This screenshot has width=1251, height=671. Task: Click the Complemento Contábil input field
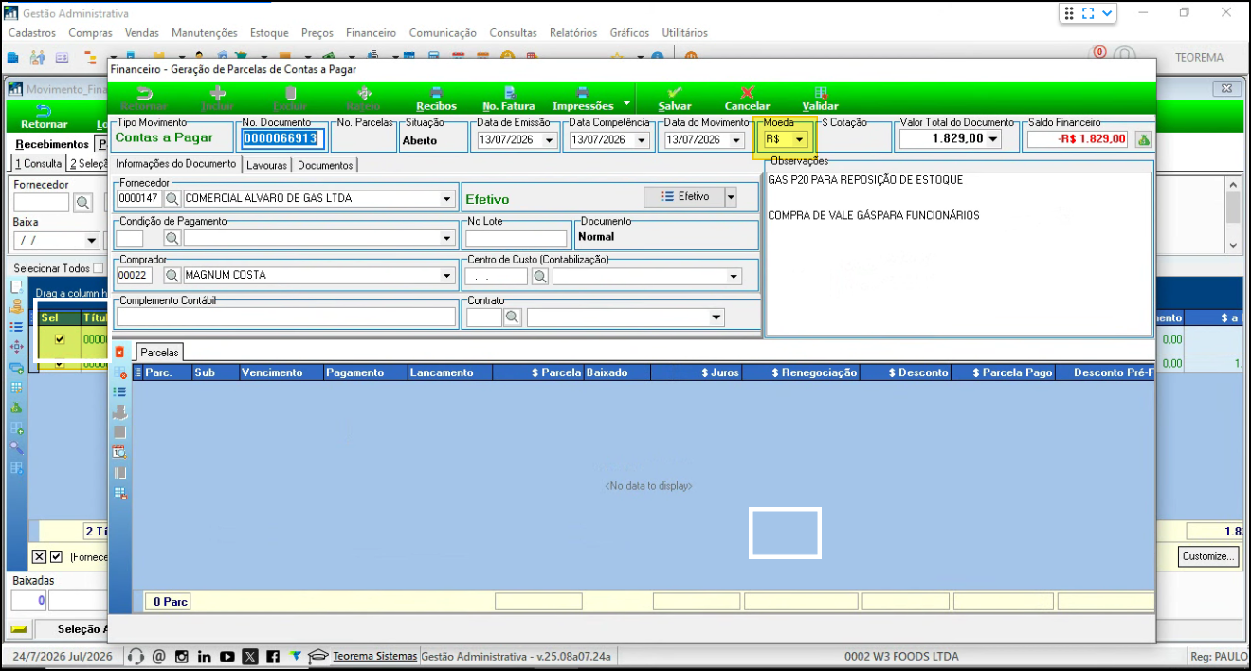(286, 317)
